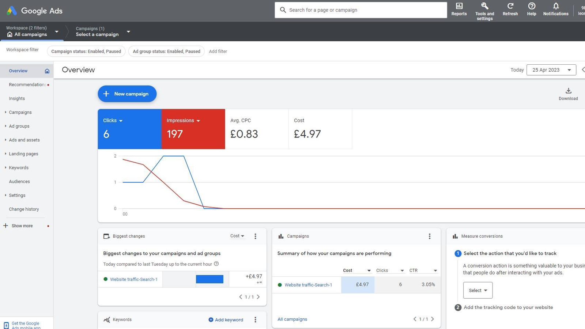
Task: Select the Cost metric tile
Action: 320,129
